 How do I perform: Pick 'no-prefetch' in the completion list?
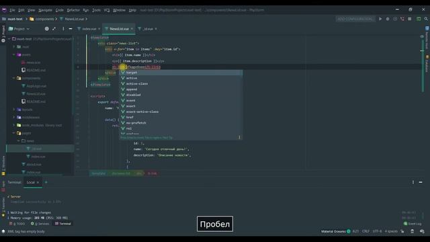pyautogui.click(x=181, y=123)
